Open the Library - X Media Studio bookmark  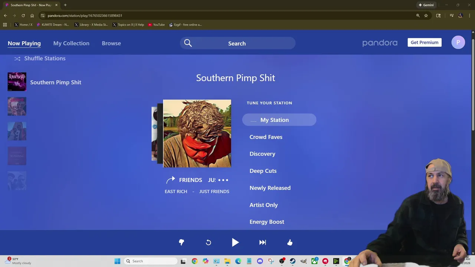pyautogui.click(x=91, y=25)
